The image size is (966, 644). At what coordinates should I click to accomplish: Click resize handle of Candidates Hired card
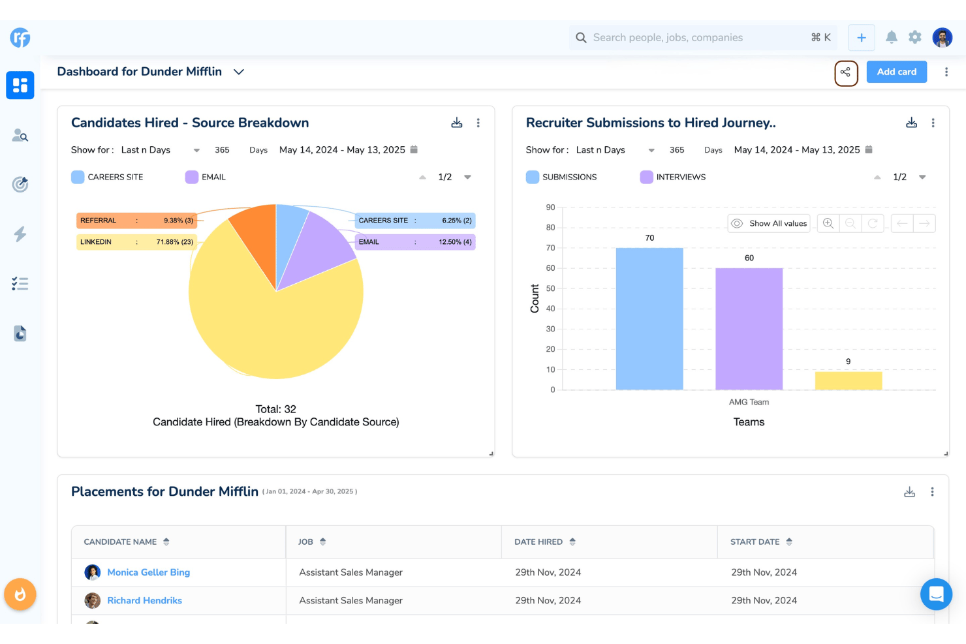click(491, 453)
